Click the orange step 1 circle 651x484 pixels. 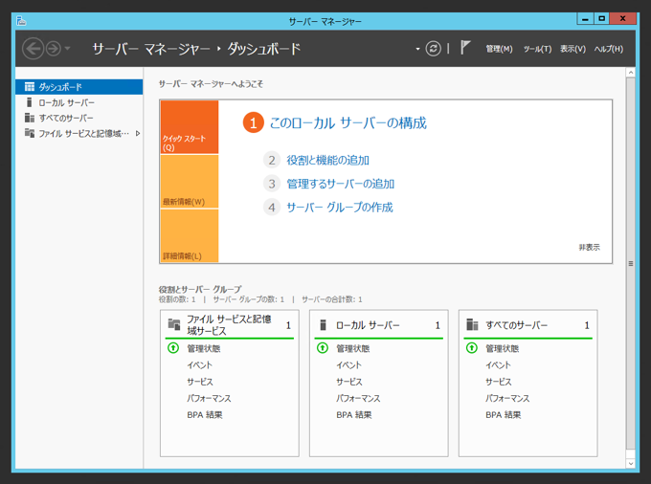click(x=254, y=122)
